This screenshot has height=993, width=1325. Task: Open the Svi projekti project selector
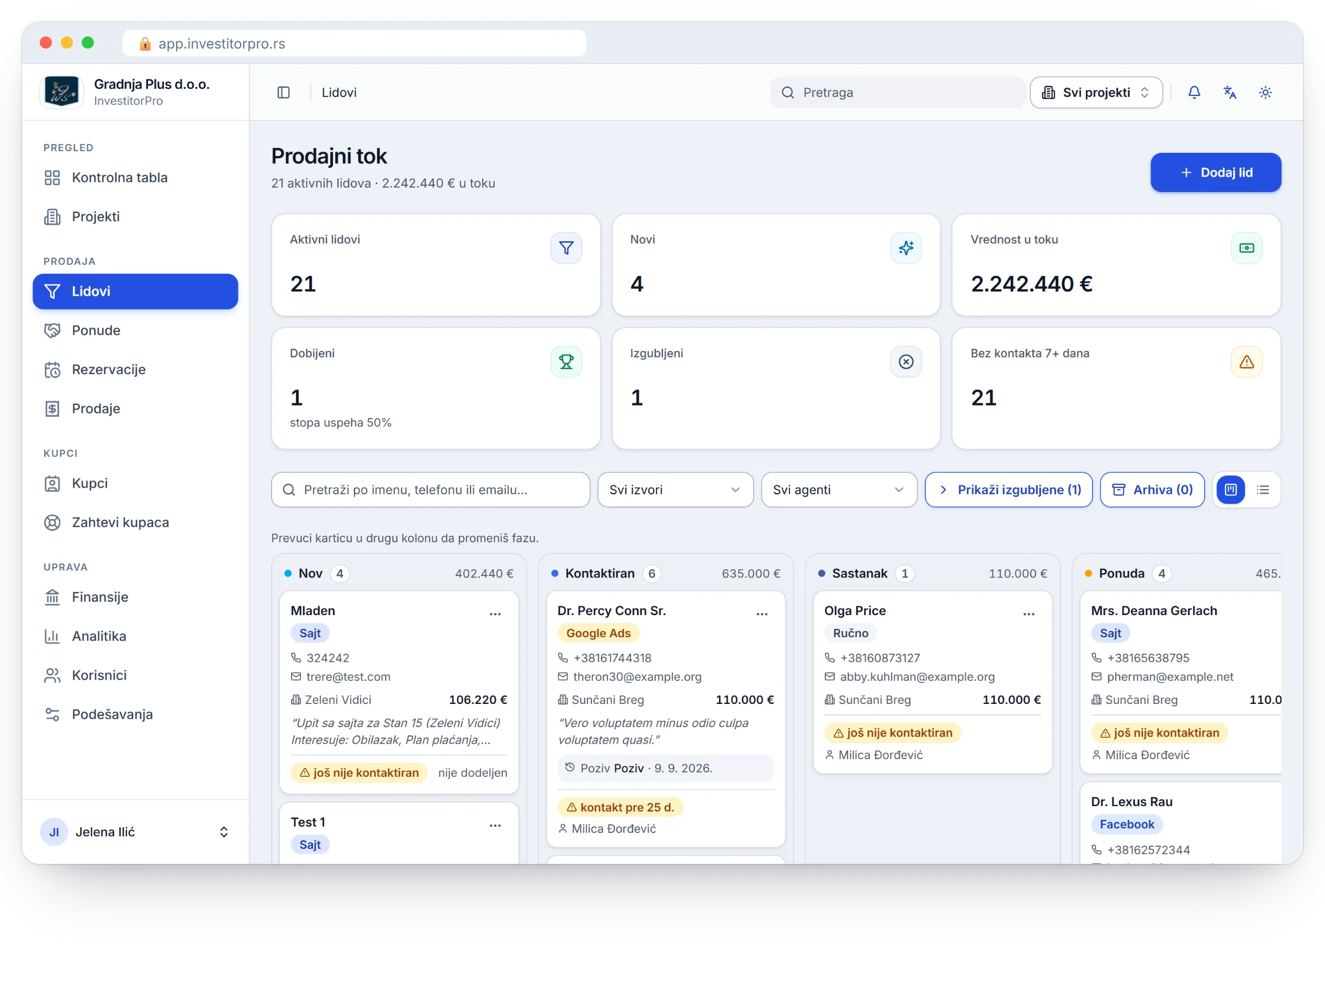pos(1096,92)
